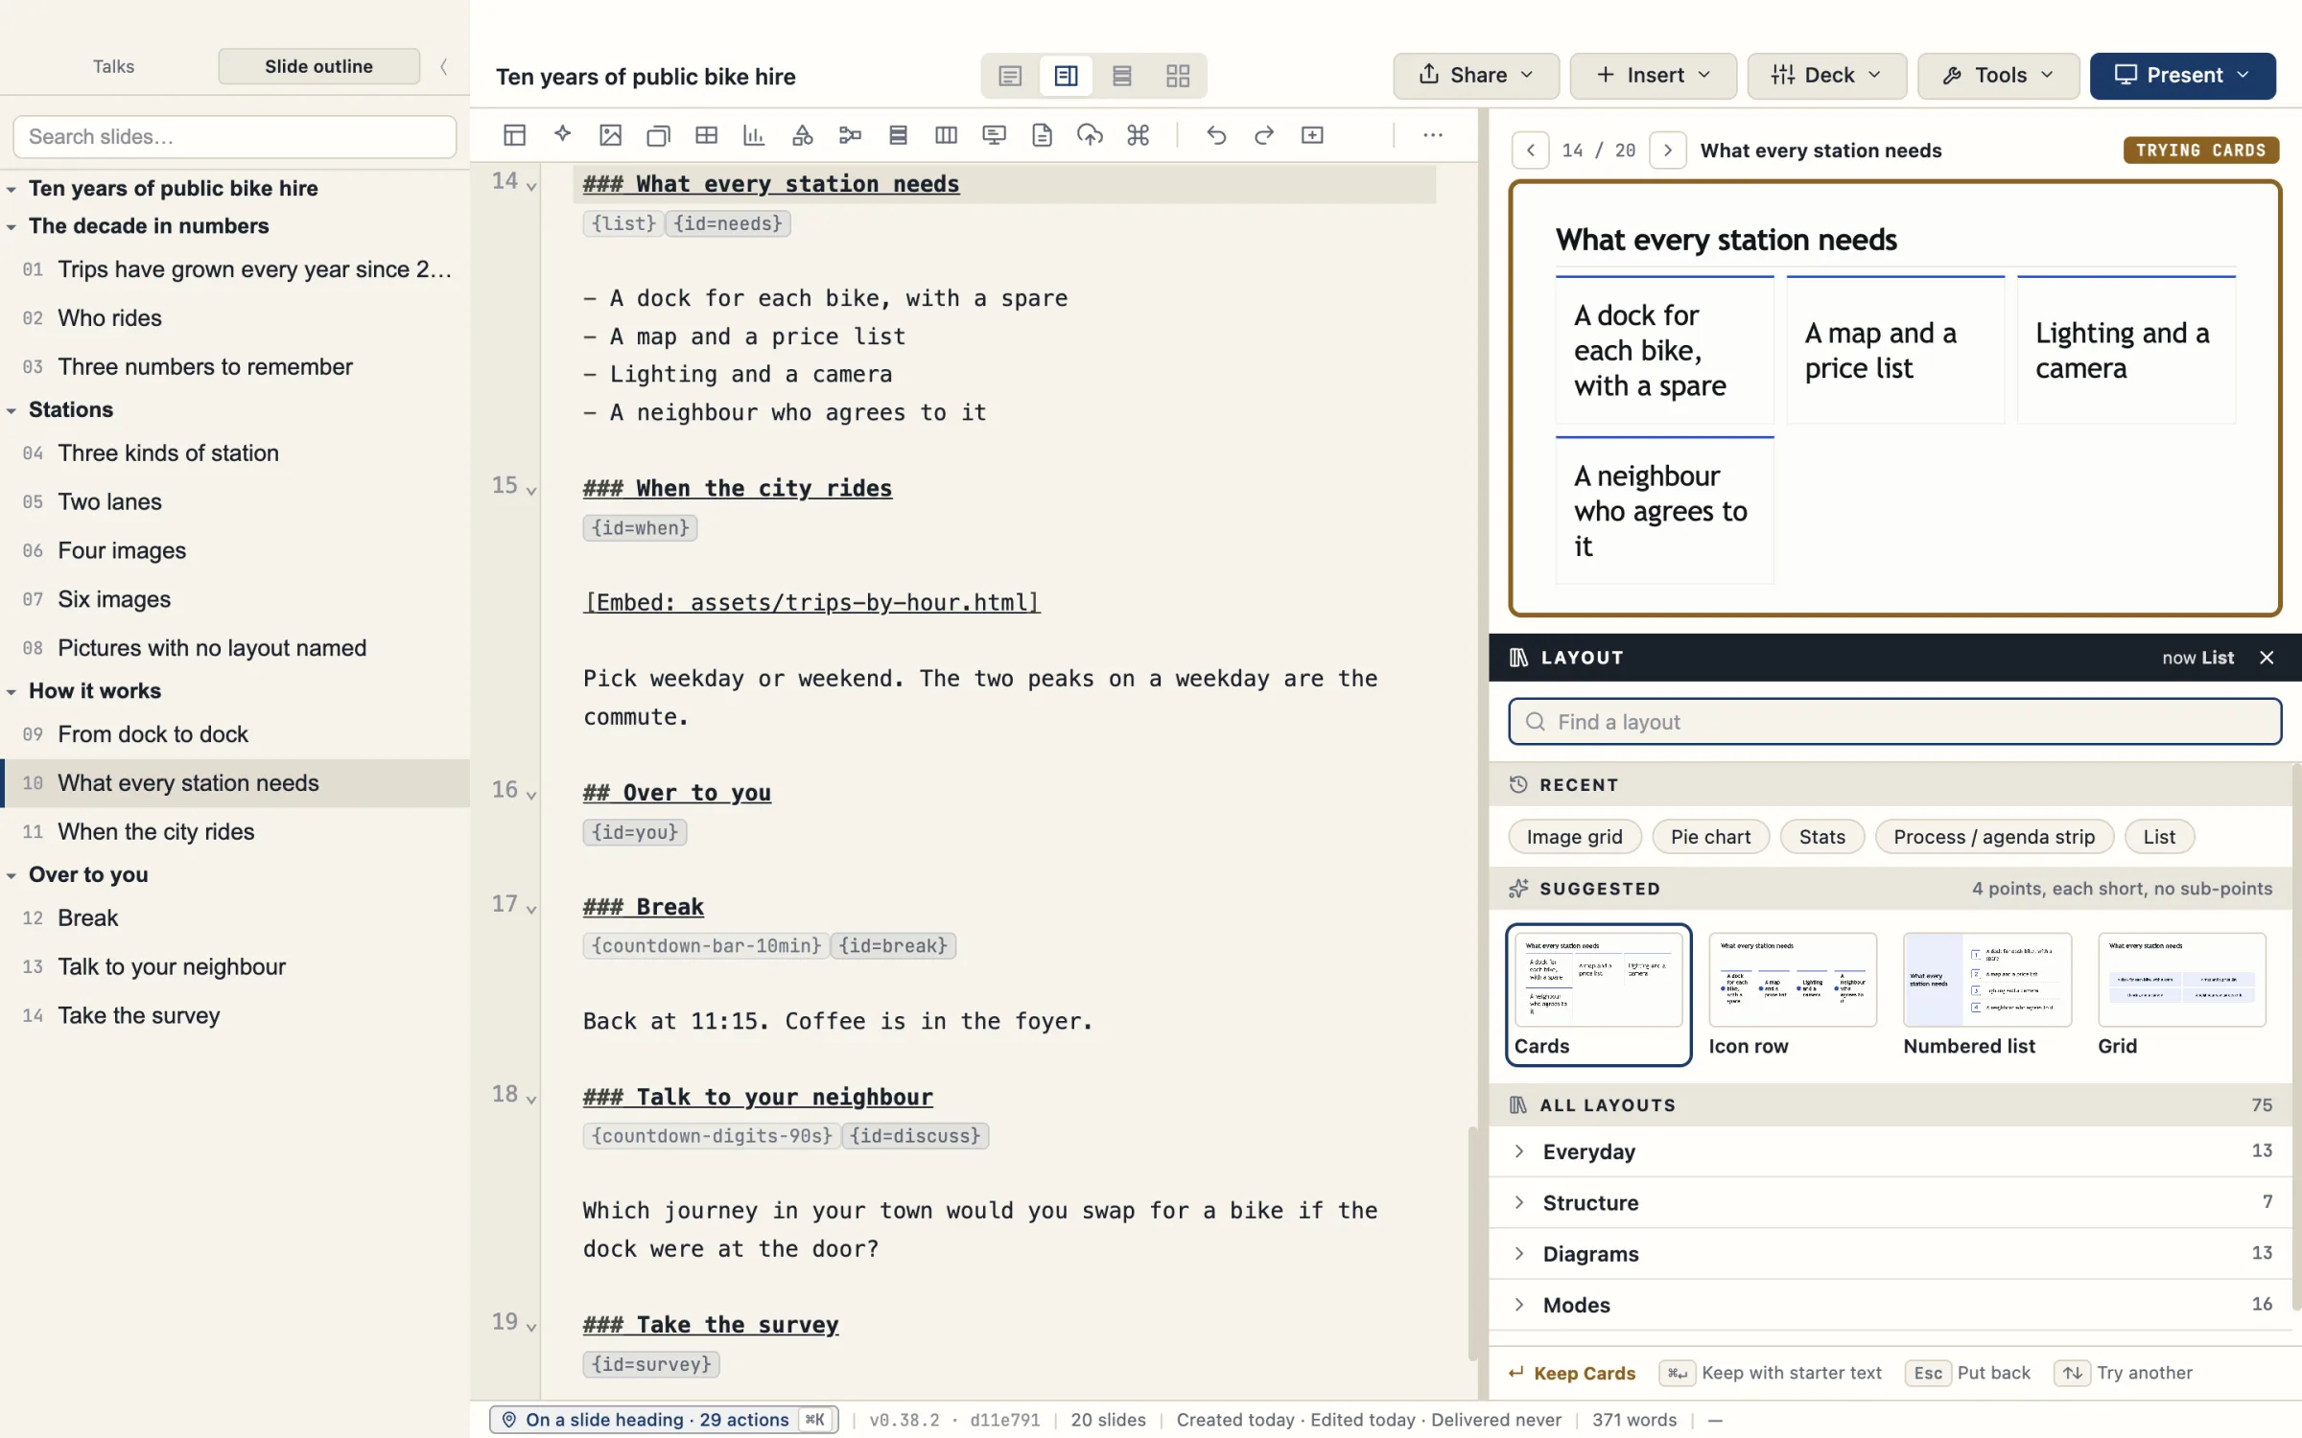This screenshot has width=2302, height=1438.
Task: Open the layout tool in editor toolbar
Action: 514,135
